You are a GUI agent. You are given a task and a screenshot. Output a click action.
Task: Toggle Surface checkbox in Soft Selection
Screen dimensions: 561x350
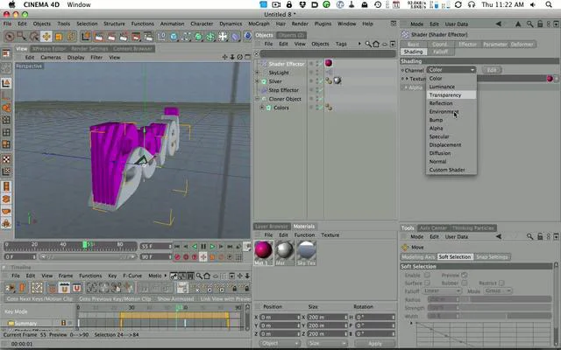coord(427,283)
